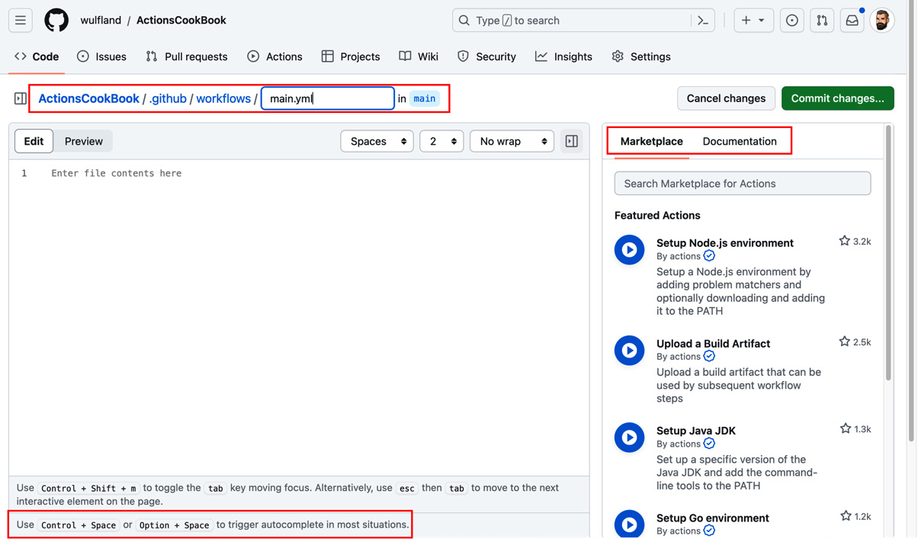The height and width of the screenshot is (539, 918).
Task: Click the Upload a Build Artifact play icon
Action: tap(630, 350)
